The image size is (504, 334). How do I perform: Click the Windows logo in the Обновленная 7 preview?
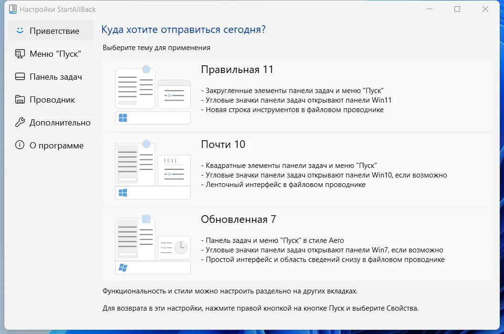122,267
